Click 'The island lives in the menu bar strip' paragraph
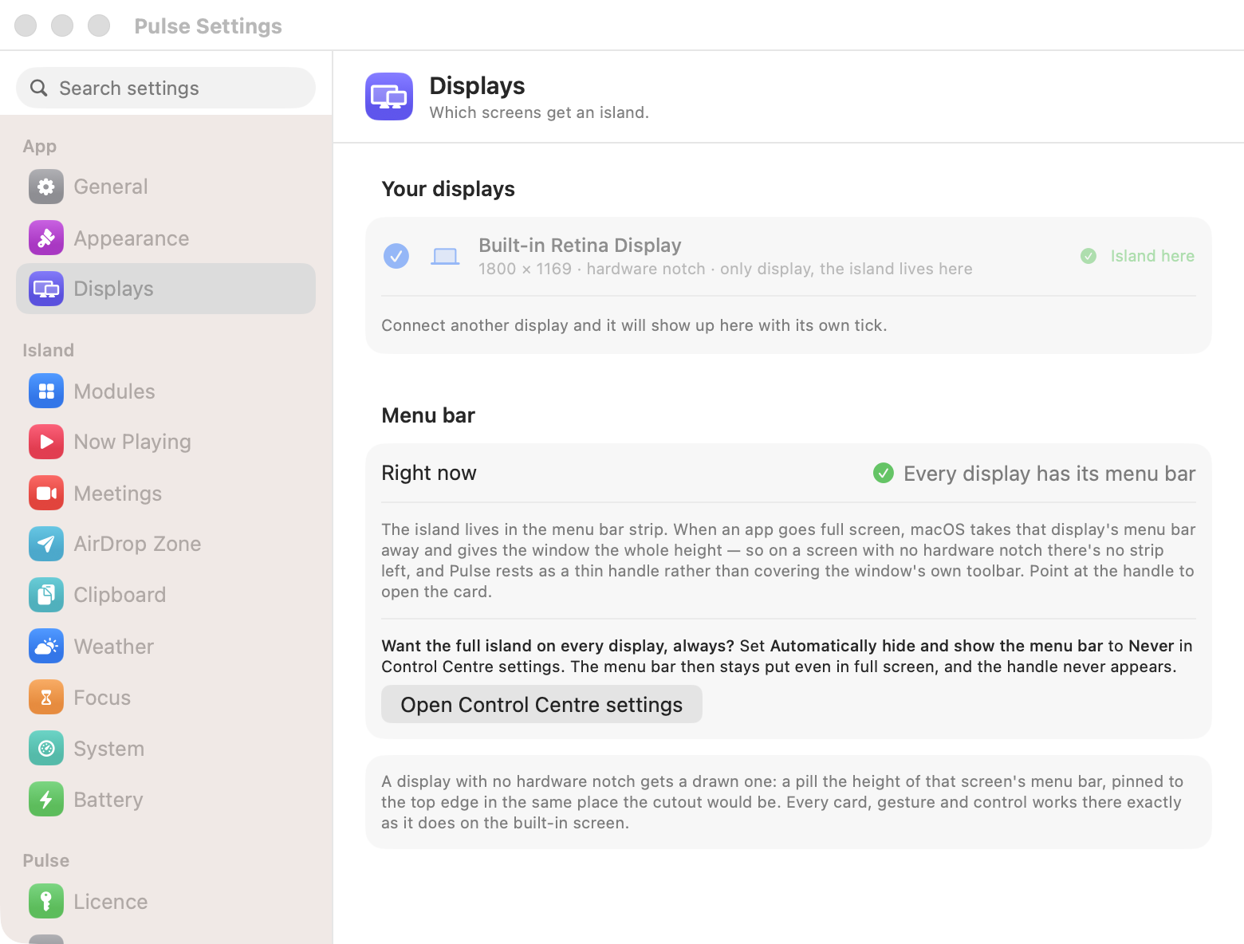 click(789, 560)
